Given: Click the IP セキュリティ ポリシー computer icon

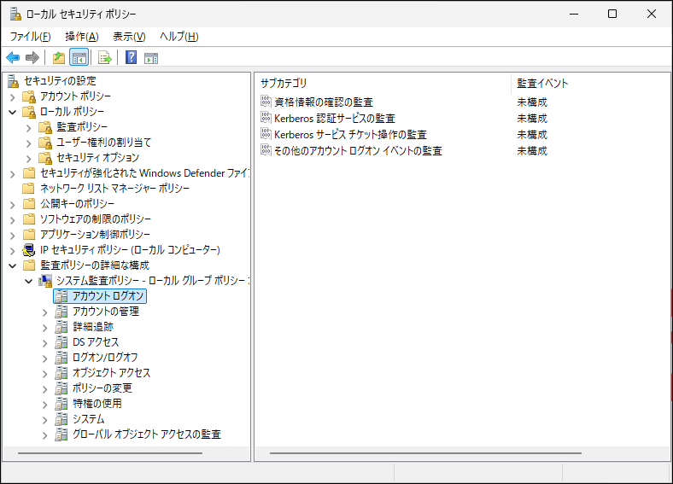Looking at the screenshot, I should [29, 250].
